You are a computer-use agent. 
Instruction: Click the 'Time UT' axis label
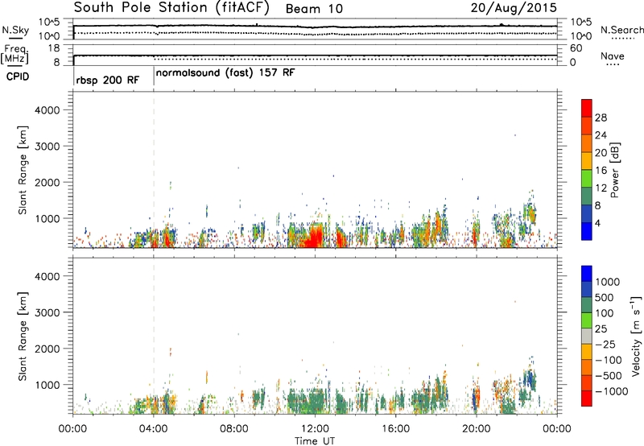(x=315, y=441)
